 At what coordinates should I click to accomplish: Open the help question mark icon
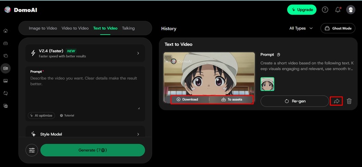click(x=325, y=9)
